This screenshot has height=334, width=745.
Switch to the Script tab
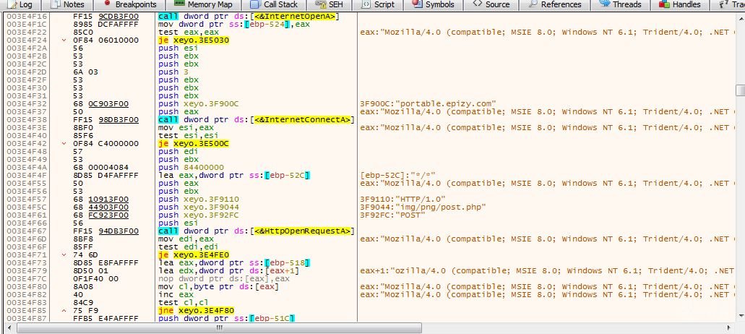click(379, 5)
